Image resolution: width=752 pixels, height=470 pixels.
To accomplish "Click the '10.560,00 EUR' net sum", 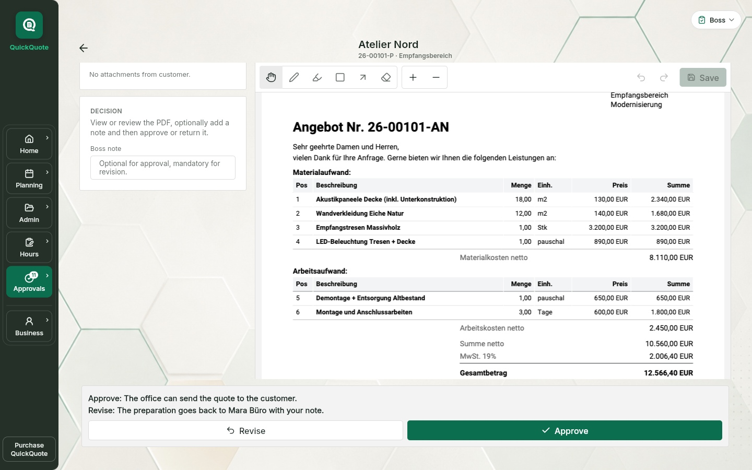I will pyautogui.click(x=669, y=344).
